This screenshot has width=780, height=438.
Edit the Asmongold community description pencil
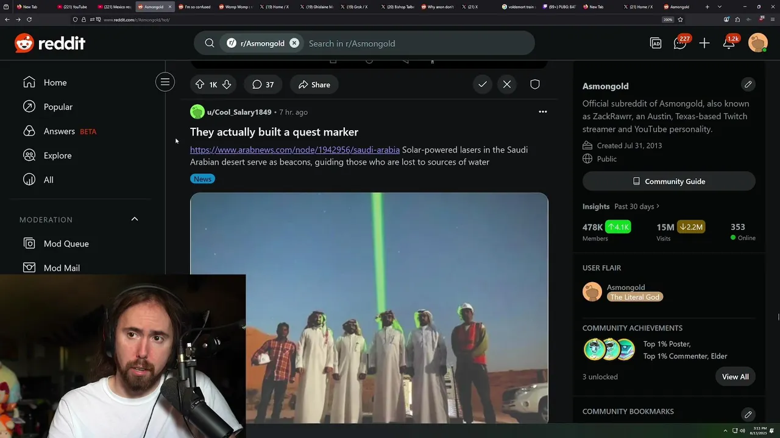[748, 85]
